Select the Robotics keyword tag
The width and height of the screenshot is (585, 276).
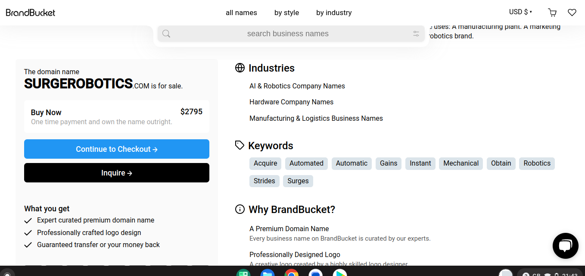pyautogui.click(x=537, y=163)
